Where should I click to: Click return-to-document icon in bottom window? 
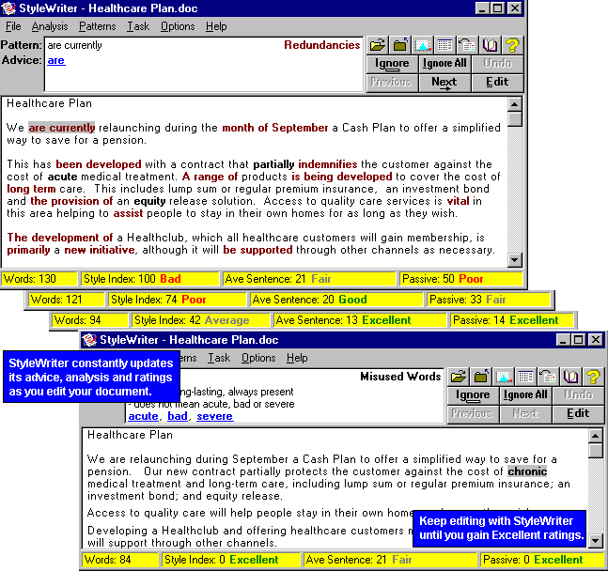pos(548,377)
